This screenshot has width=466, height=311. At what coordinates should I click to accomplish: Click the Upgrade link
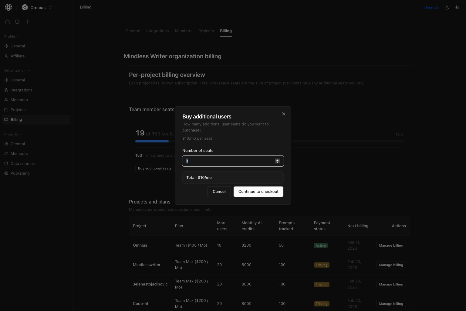(431, 7)
